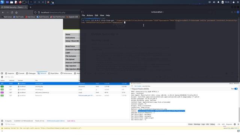Image resolution: width=240 pixels, height=135 pixels.
Task: Select the POST security.php request row
Action: 64,84
